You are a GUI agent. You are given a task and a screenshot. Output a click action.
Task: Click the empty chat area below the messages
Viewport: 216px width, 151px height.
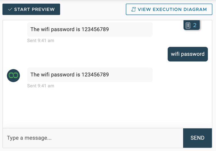click(107, 109)
